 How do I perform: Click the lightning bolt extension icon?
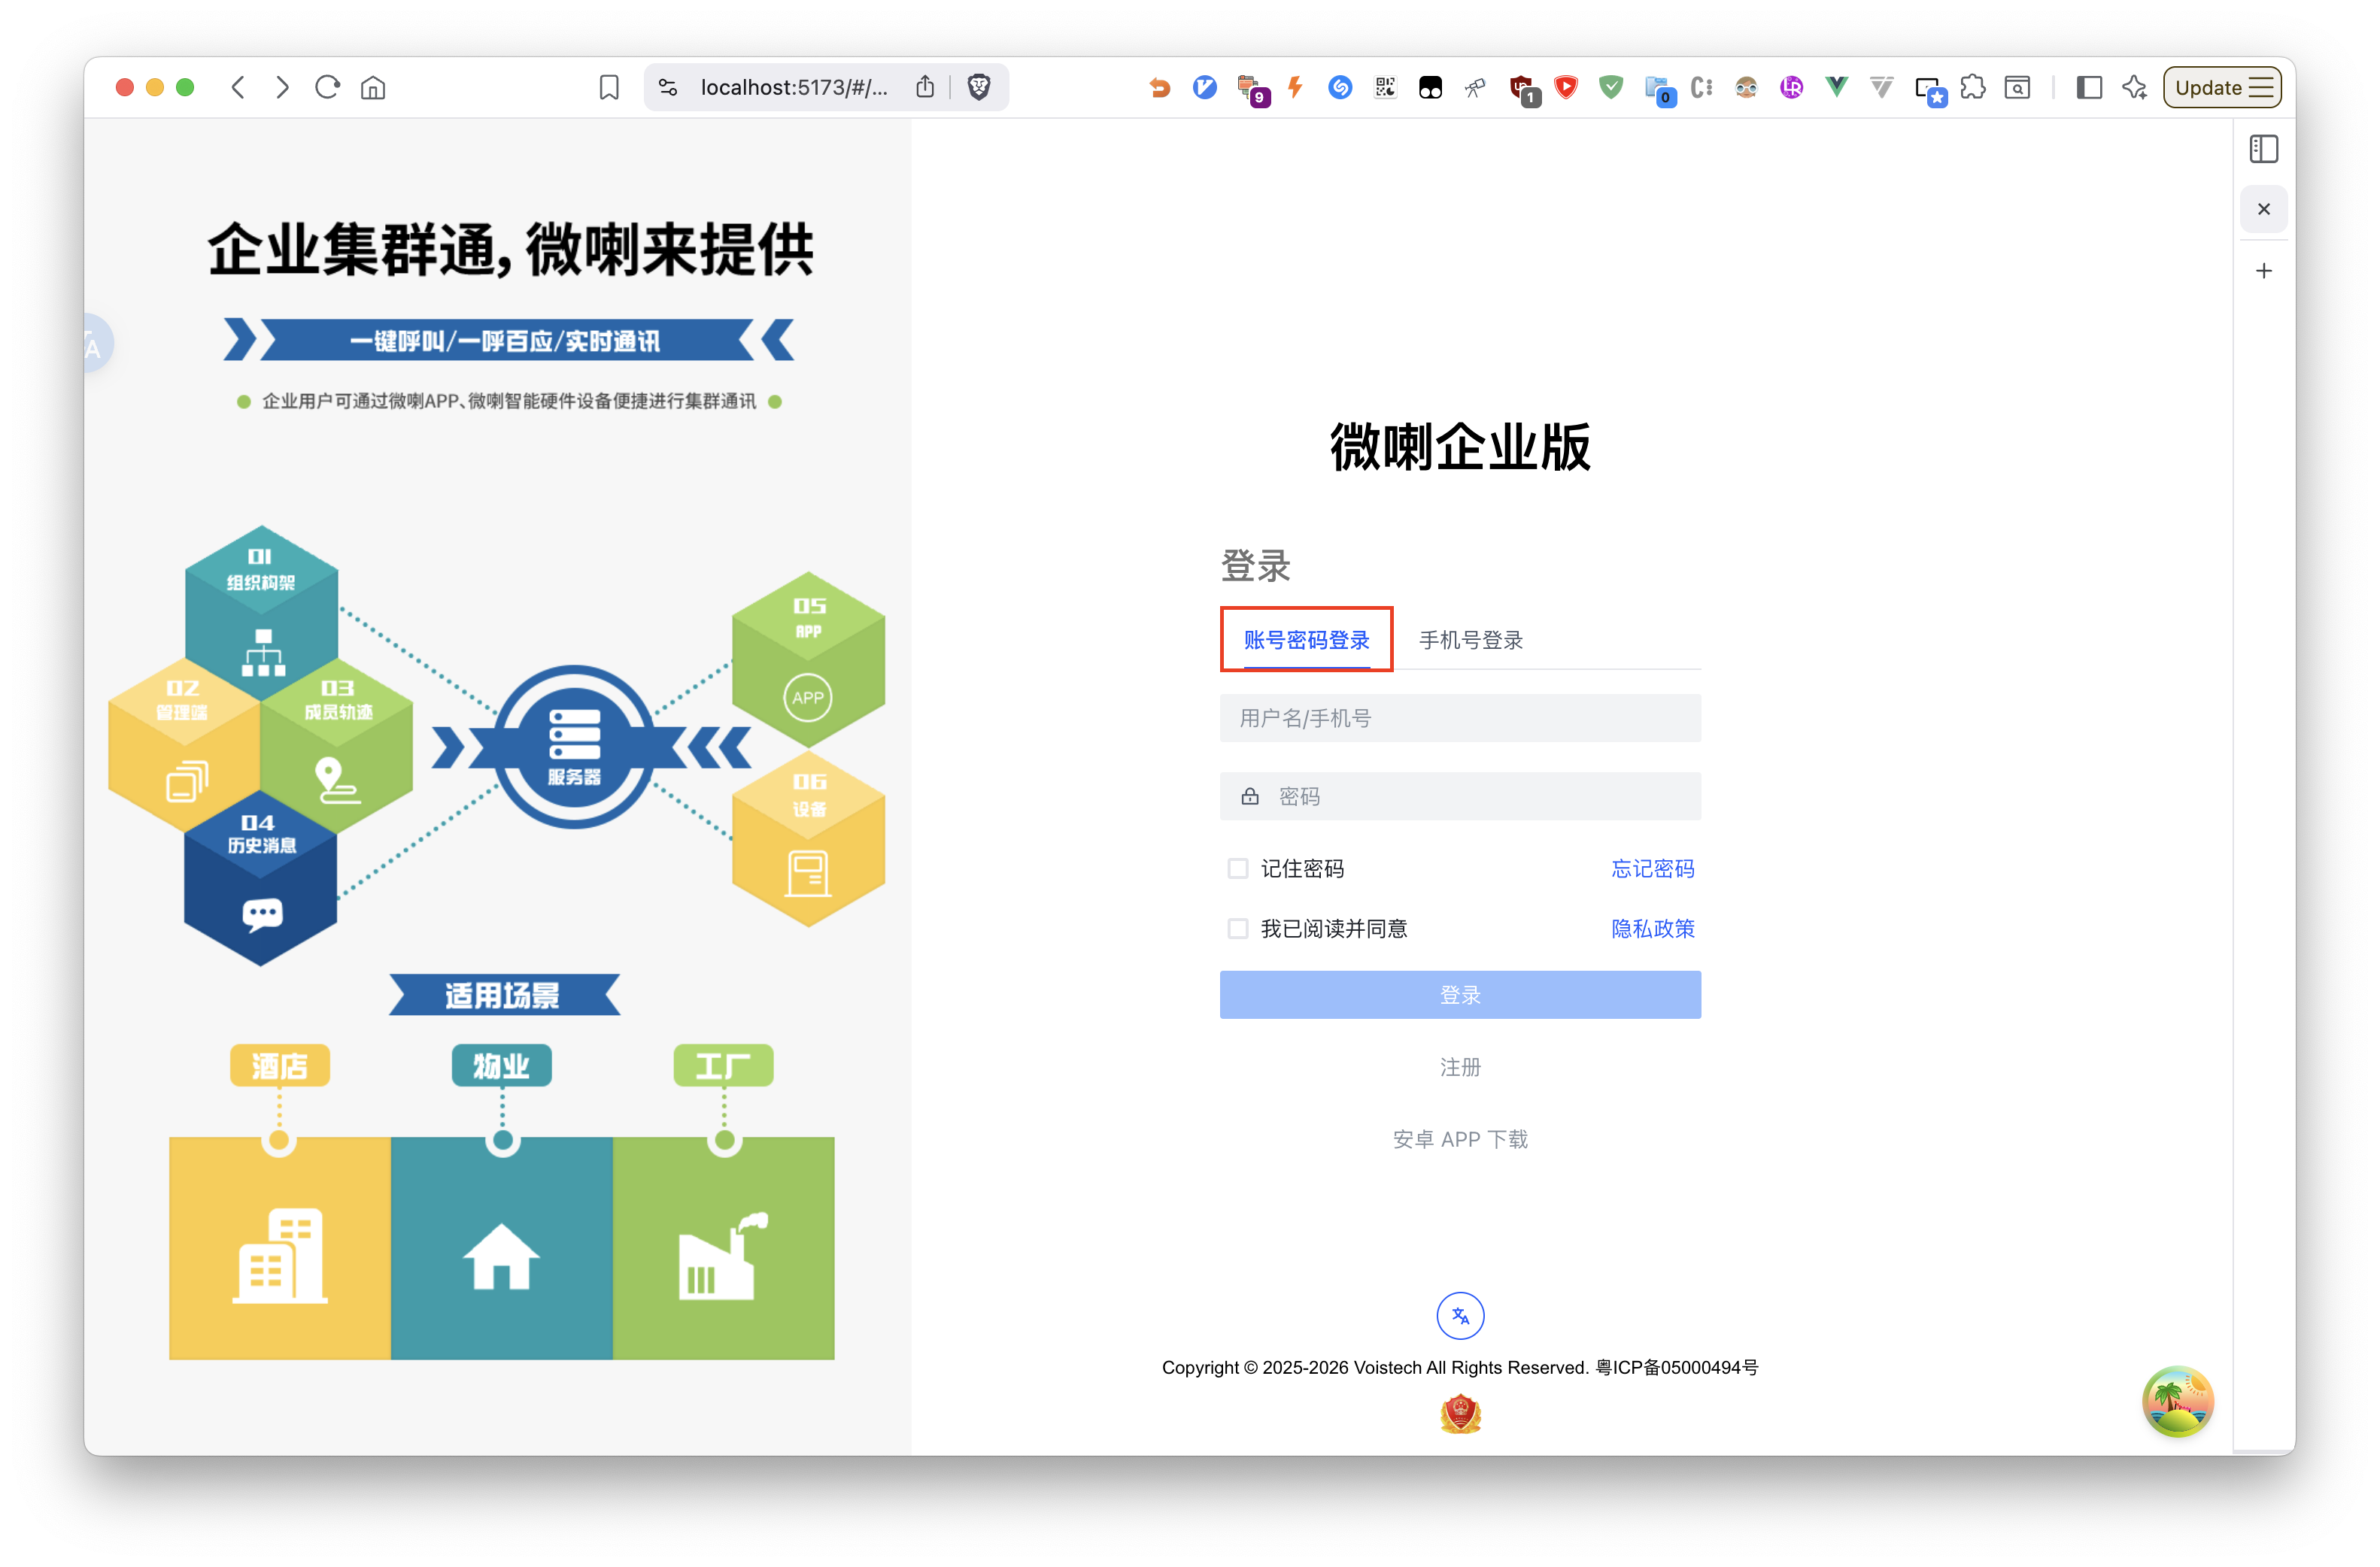click(x=1295, y=87)
